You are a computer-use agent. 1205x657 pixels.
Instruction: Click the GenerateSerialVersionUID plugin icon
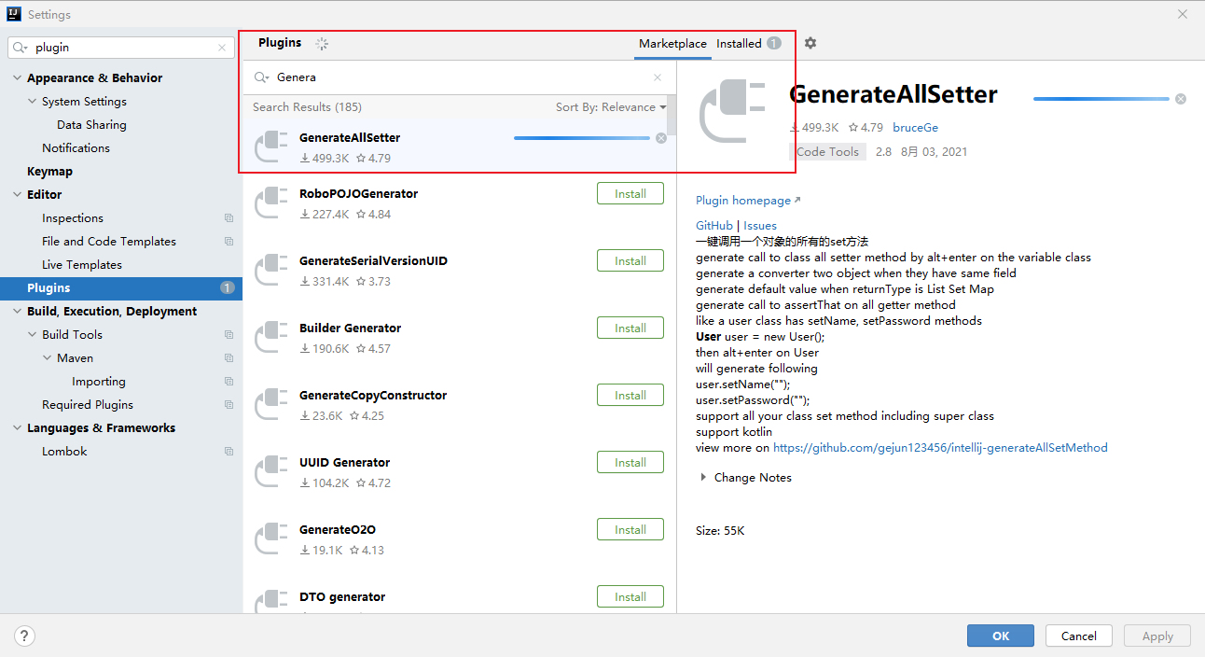point(271,268)
